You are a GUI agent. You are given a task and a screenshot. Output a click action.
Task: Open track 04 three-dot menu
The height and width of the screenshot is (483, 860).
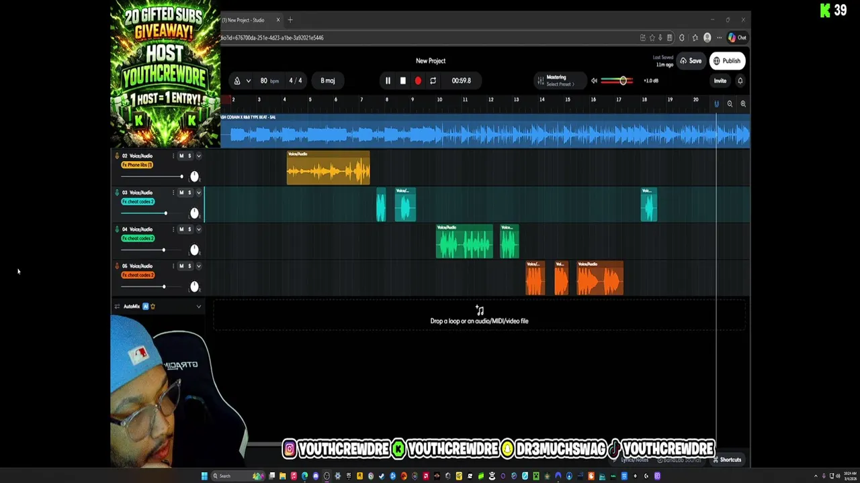[x=173, y=229]
